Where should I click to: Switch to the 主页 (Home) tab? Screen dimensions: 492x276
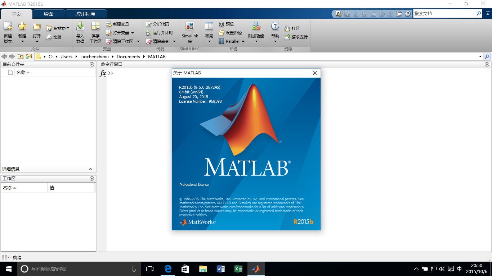[x=16, y=14]
